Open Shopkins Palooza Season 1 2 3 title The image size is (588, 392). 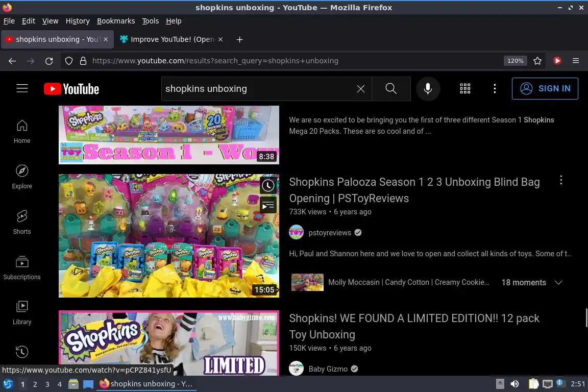[414, 190]
